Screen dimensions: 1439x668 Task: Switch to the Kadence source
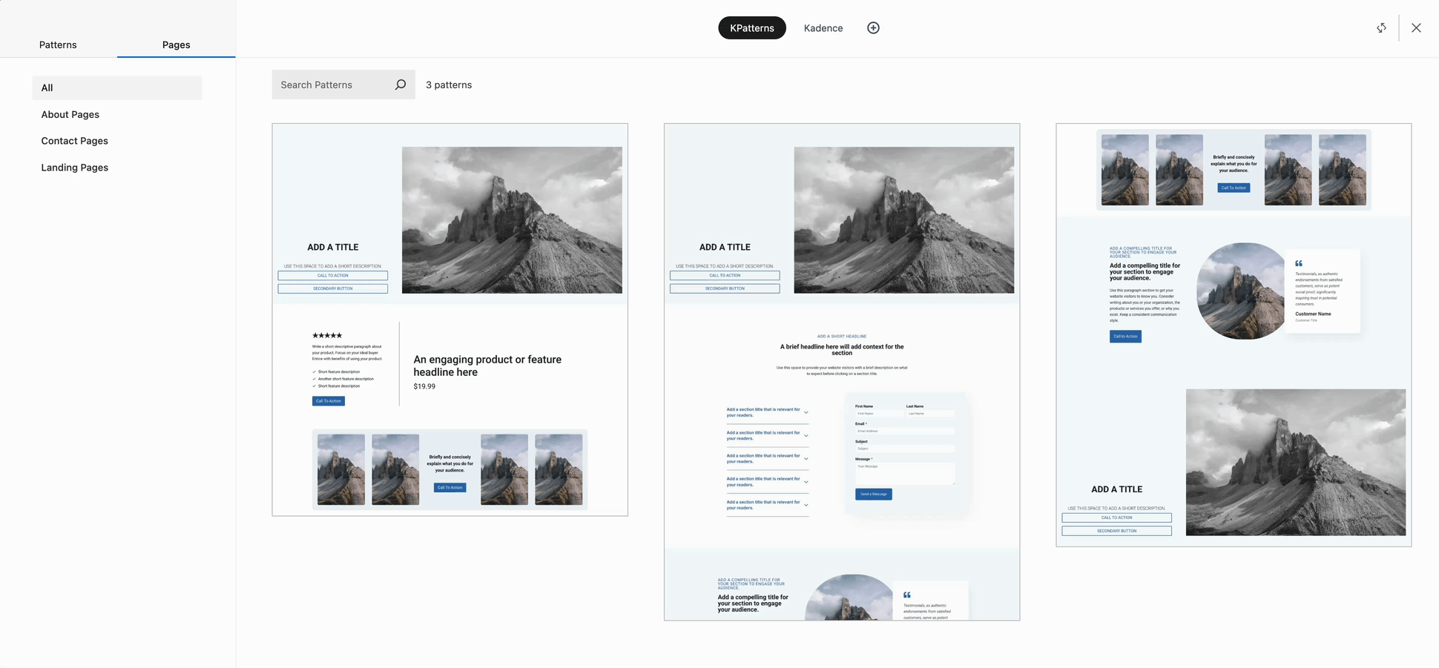click(x=823, y=27)
